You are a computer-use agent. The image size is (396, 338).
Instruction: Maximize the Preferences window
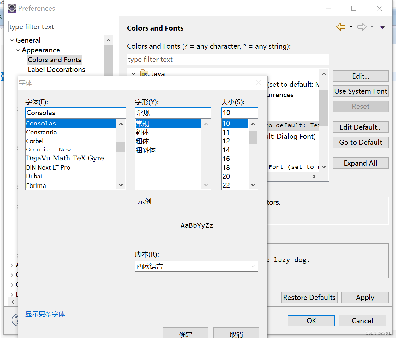(x=354, y=8)
